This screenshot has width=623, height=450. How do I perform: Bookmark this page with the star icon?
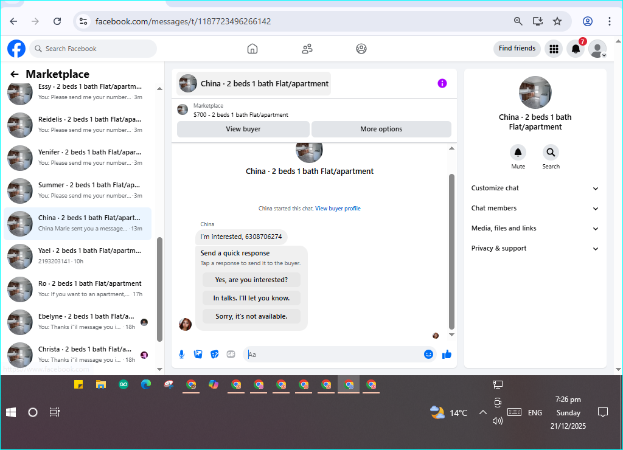557,21
